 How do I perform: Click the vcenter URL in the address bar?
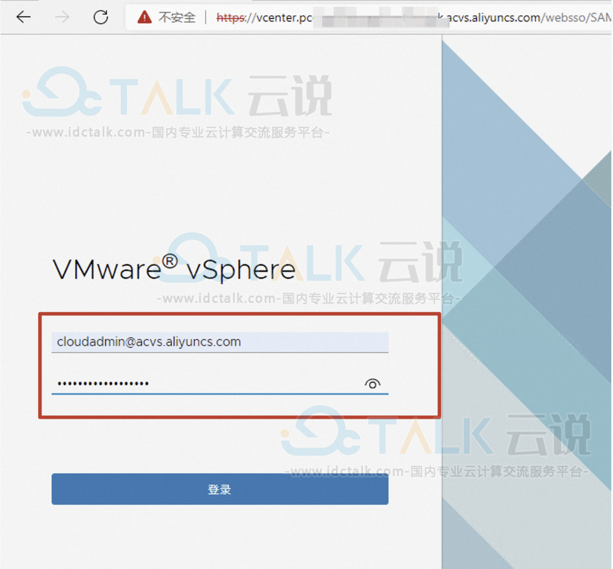coord(414,18)
